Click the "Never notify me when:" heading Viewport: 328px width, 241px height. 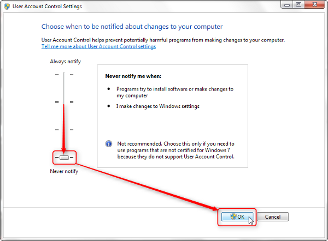click(x=133, y=76)
